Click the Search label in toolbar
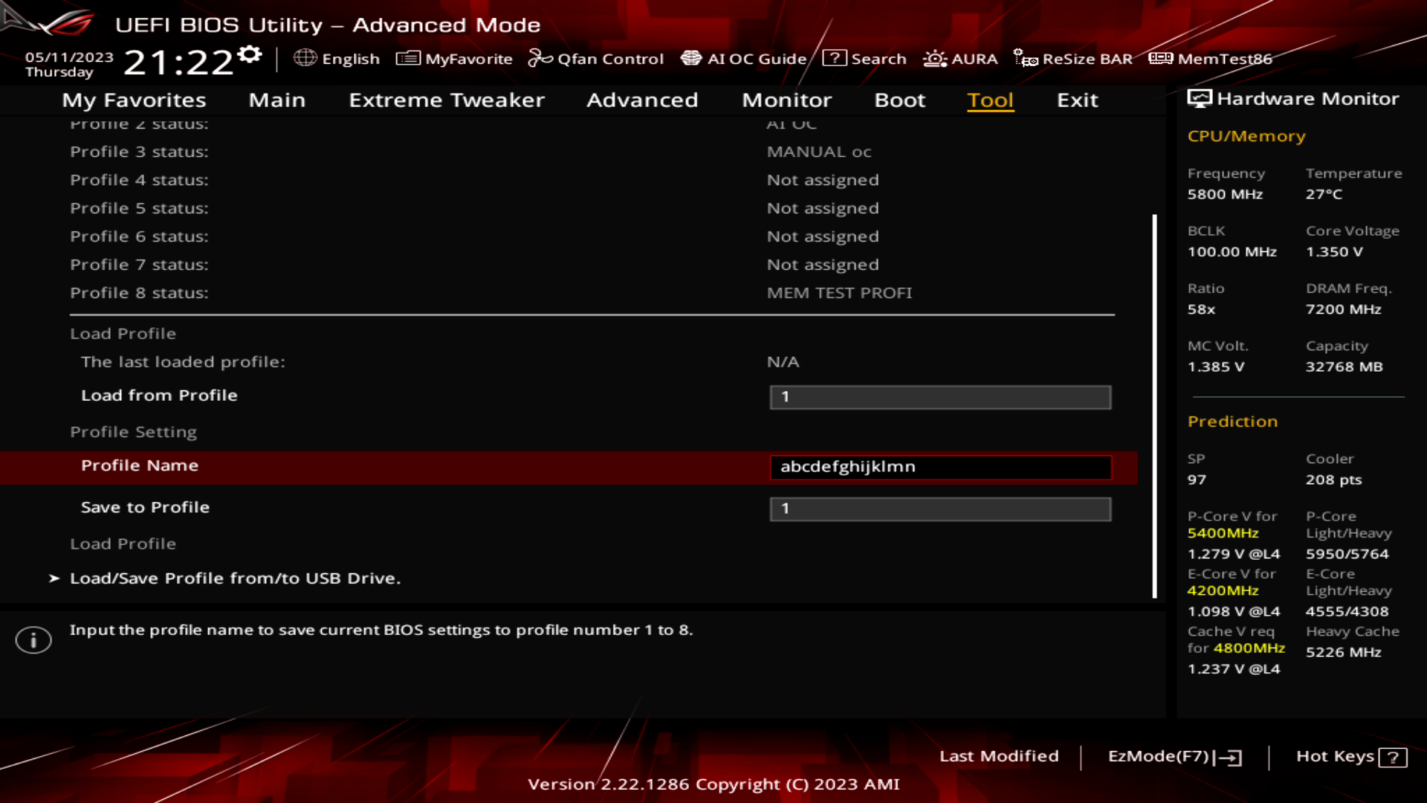Screen dimensions: 1427x803 (878, 59)
